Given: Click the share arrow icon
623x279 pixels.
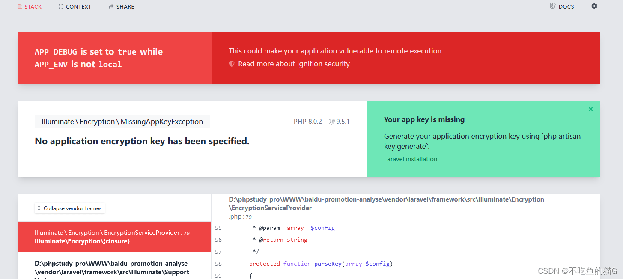Looking at the screenshot, I should click(111, 6).
